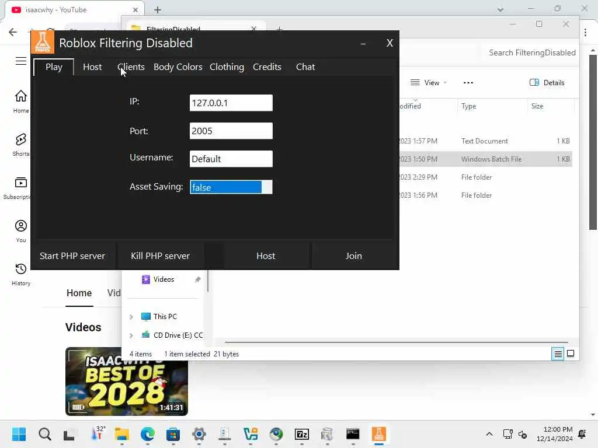The height and width of the screenshot is (448, 598).
Task: Expand the This PC tree node
Action: point(131,317)
